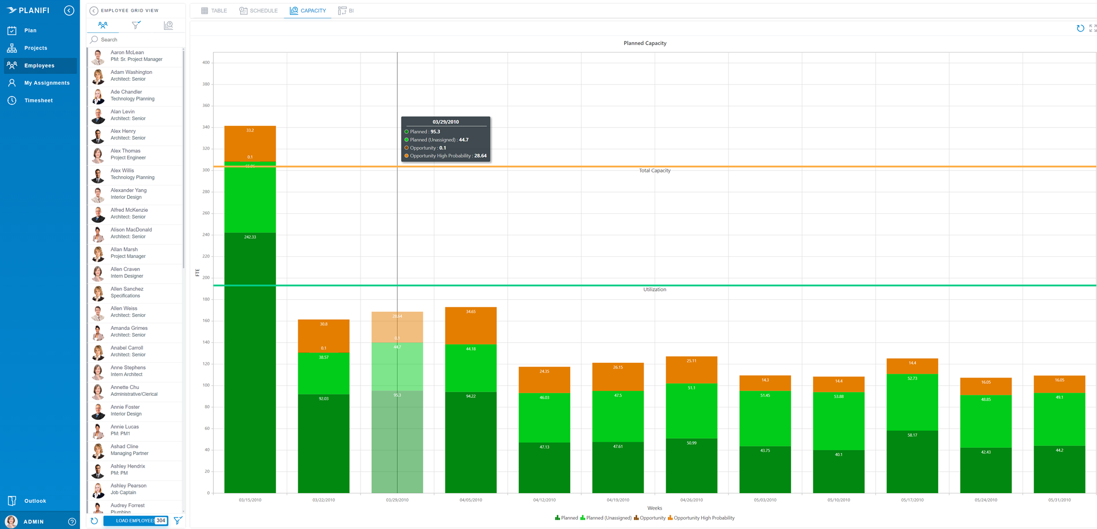
Task: Select the filter icon in the employee panel
Action: point(136,25)
